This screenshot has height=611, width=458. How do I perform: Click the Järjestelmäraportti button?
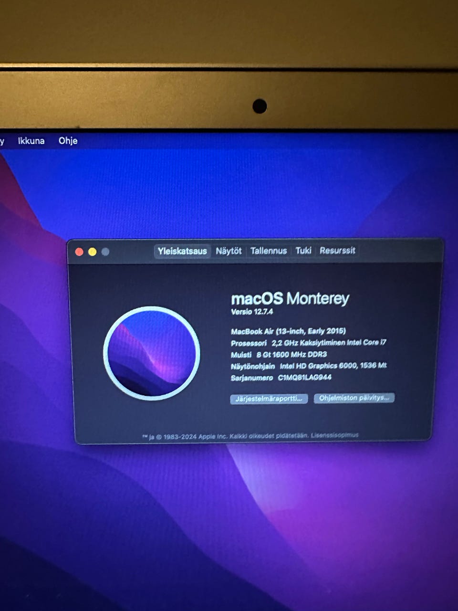[269, 399]
